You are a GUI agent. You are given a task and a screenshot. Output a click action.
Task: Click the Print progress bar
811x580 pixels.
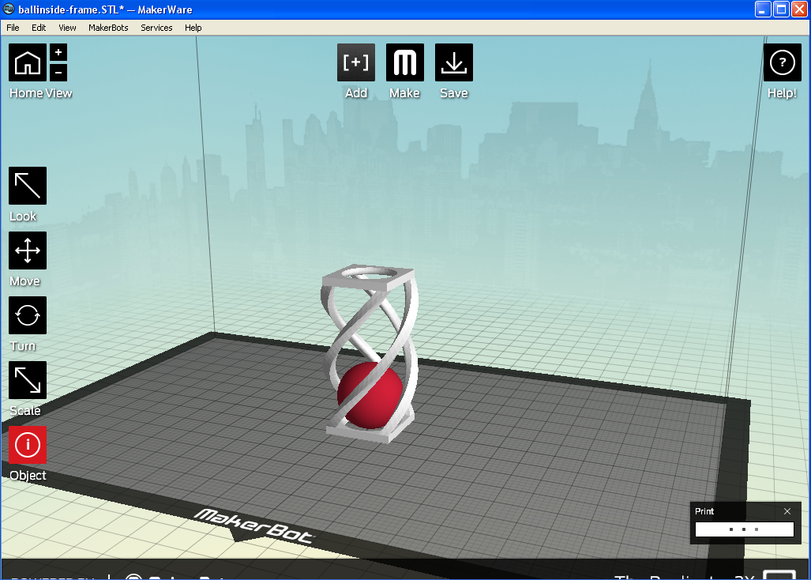tap(745, 529)
